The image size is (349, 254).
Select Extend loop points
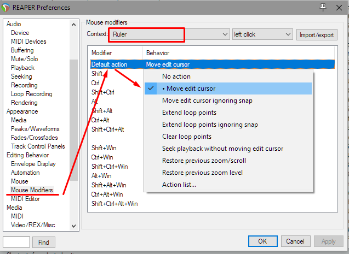pyautogui.click(x=228, y=113)
